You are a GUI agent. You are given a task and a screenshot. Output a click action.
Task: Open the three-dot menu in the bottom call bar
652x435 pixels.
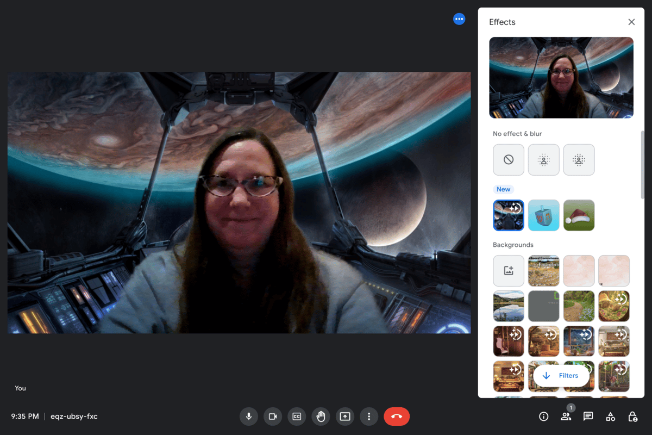[369, 417]
